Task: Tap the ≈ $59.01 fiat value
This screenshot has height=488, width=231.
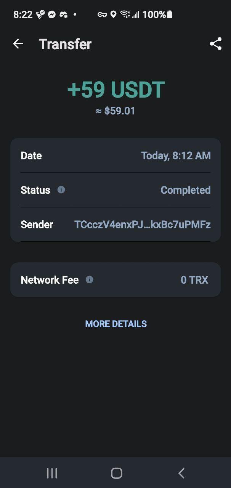Action: (115, 111)
